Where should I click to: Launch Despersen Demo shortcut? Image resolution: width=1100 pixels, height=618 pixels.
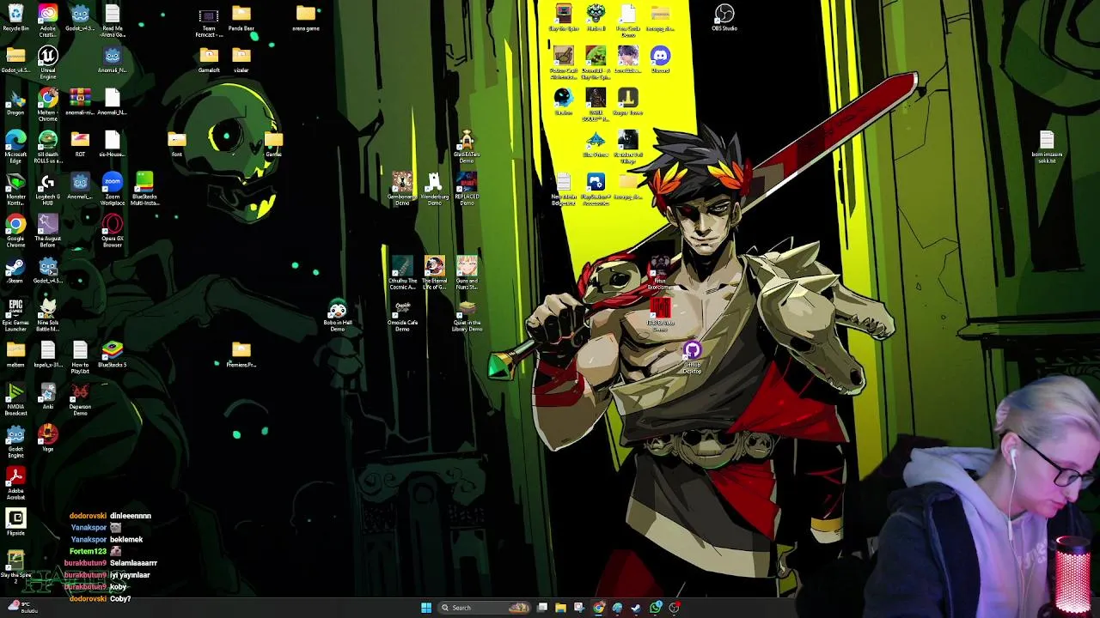coord(80,398)
